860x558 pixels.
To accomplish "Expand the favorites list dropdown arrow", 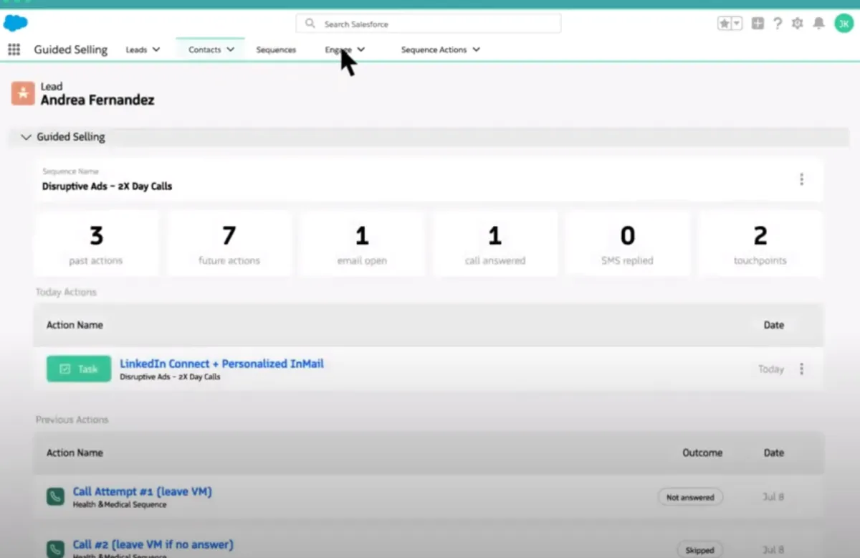I will [737, 24].
